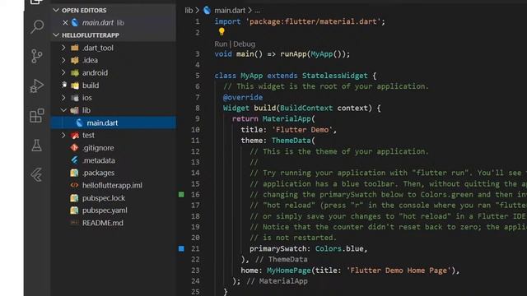This screenshot has width=527, height=296.
Task: Click 'Colors.blue' on line 21
Action: point(339,248)
